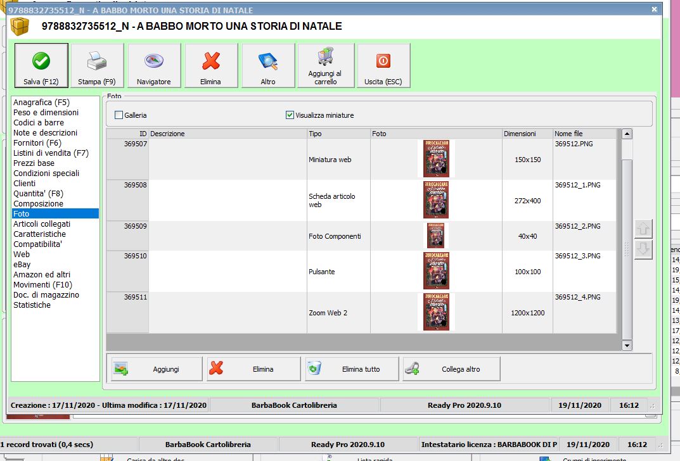The height and width of the screenshot is (461, 680).
Task: Open Compatibilita' section
Action: click(38, 244)
